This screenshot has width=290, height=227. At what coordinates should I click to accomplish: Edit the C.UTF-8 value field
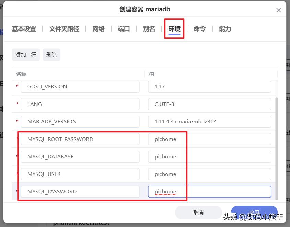210,104
